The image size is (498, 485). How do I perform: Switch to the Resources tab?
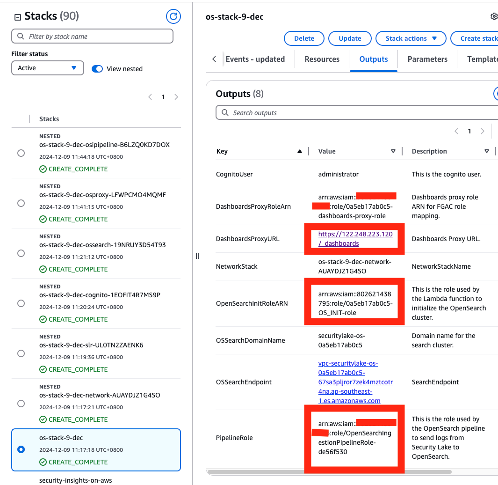coord(322,59)
